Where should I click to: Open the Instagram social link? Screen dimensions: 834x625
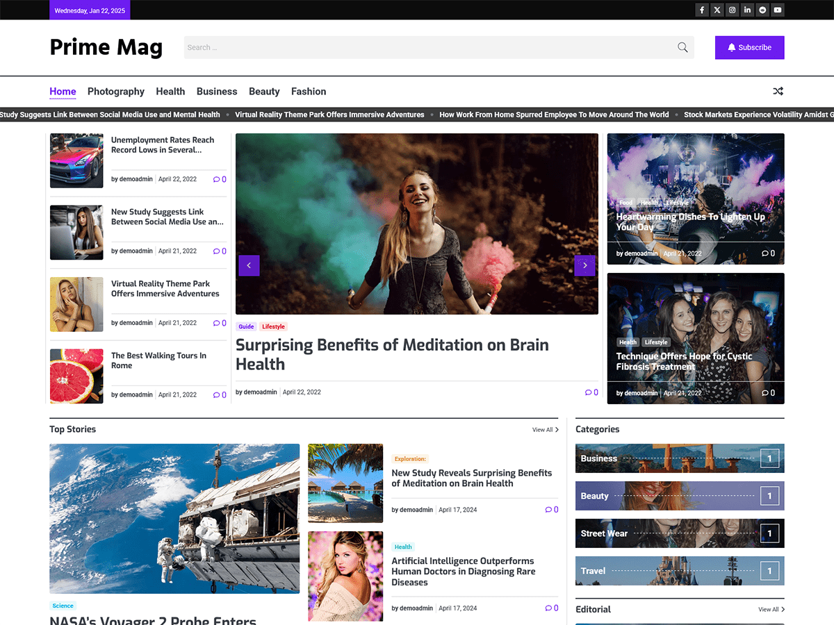733,10
